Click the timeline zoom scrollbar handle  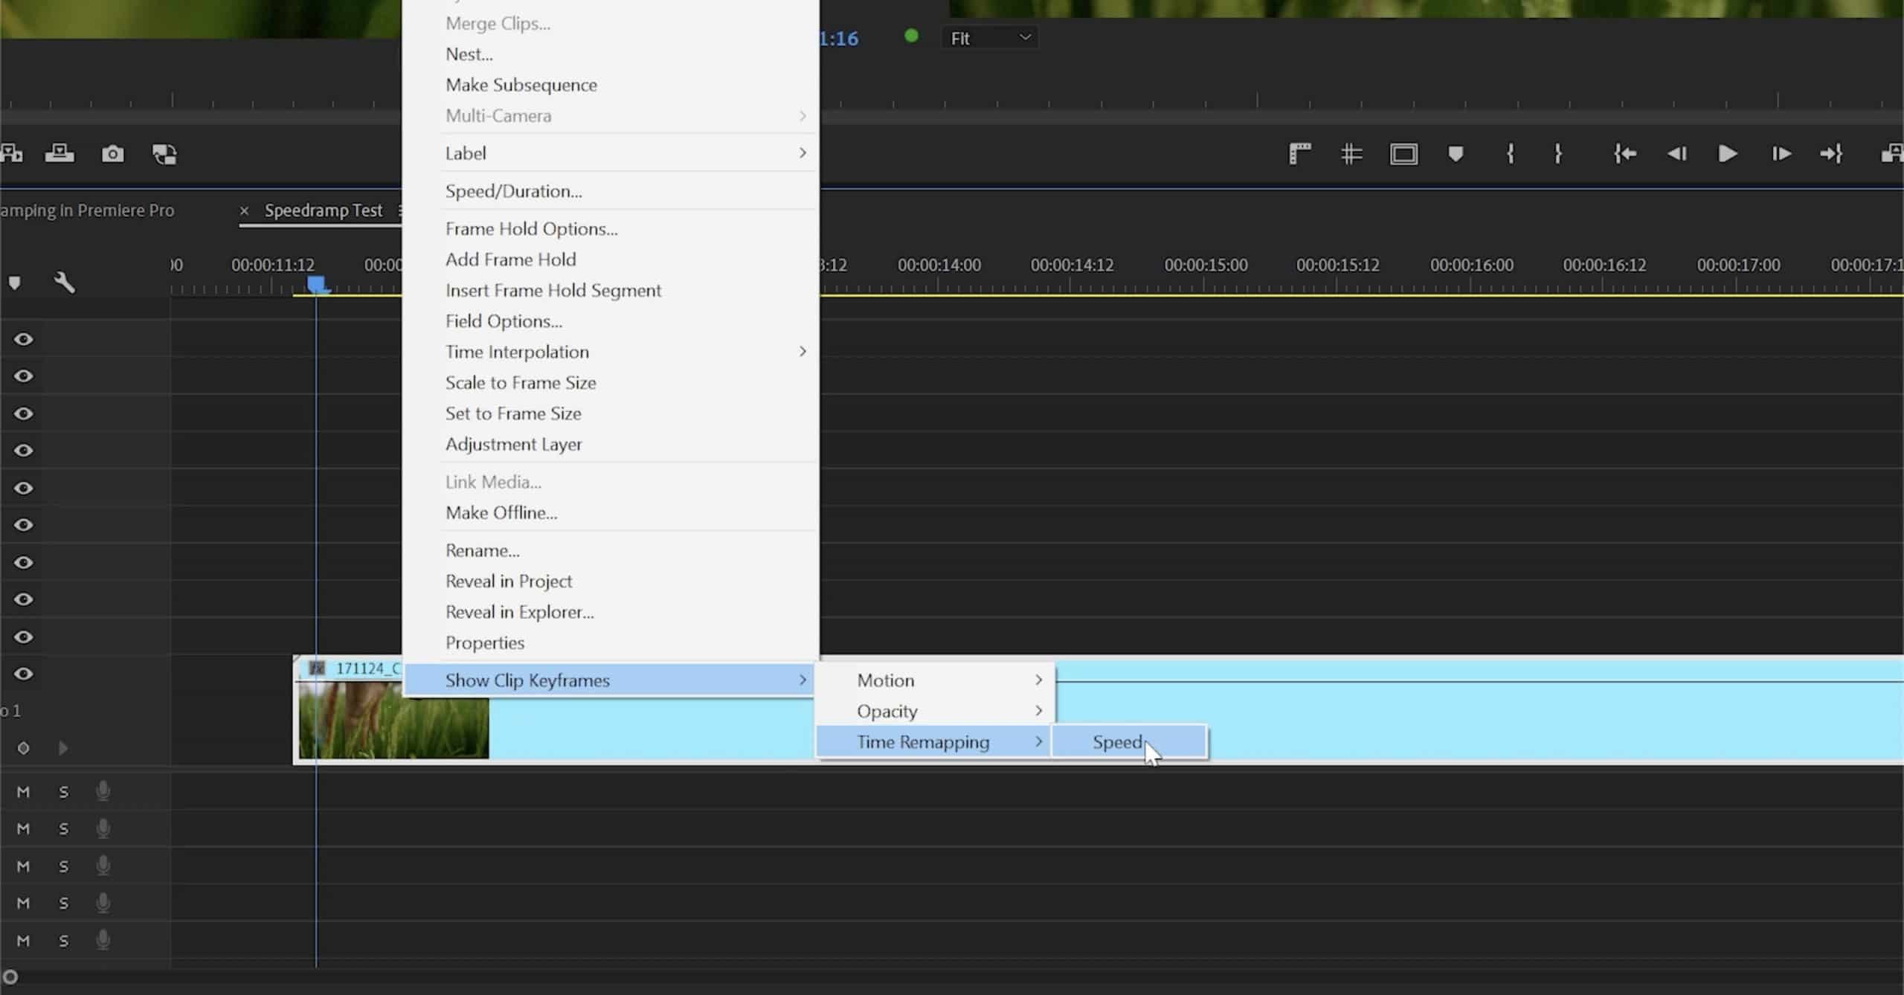[10, 978]
